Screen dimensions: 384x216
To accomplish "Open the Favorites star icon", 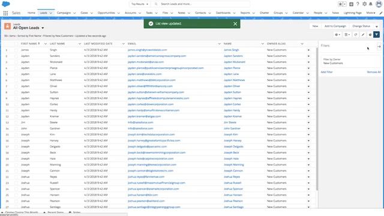I will [340, 4].
